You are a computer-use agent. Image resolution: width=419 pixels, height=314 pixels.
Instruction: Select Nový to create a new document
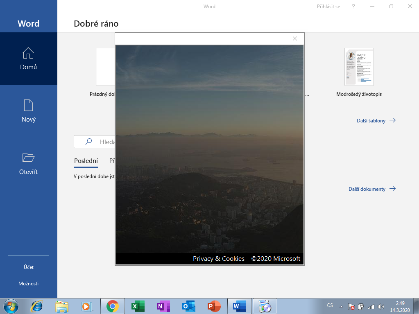pyautogui.click(x=28, y=111)
